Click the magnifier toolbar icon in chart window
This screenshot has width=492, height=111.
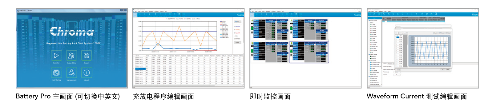pyautogui.click(x=150, y=14)
